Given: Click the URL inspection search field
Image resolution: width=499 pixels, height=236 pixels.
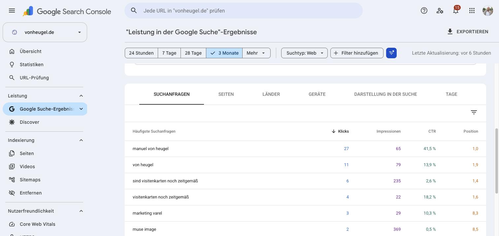Looking at the screenshot, I should tap(244, 11).
